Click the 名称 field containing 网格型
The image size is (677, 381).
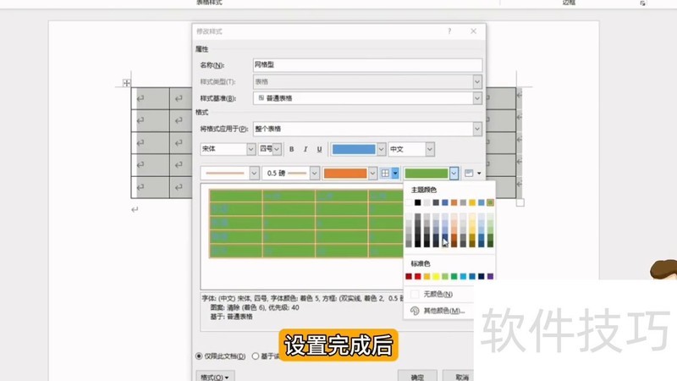coord(367,65)
